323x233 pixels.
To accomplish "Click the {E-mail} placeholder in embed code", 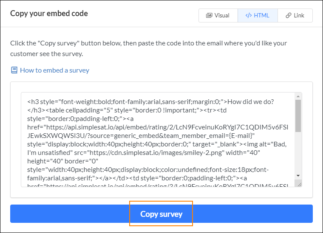I will click(242, 136).
